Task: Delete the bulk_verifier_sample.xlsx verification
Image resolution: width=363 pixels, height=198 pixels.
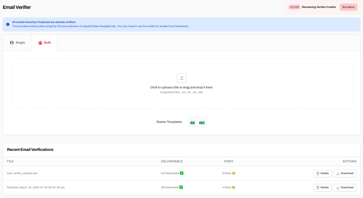Action: (322, 173)
